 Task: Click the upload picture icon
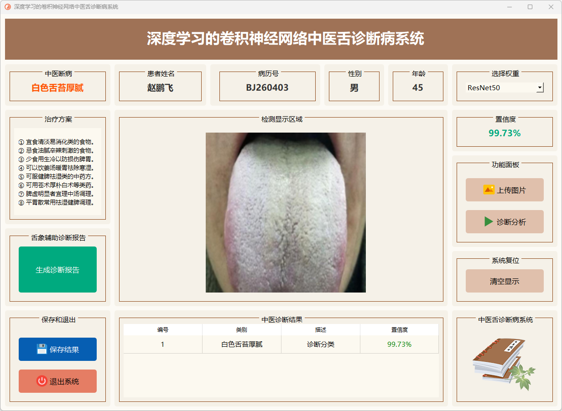(x=489, y=190)
